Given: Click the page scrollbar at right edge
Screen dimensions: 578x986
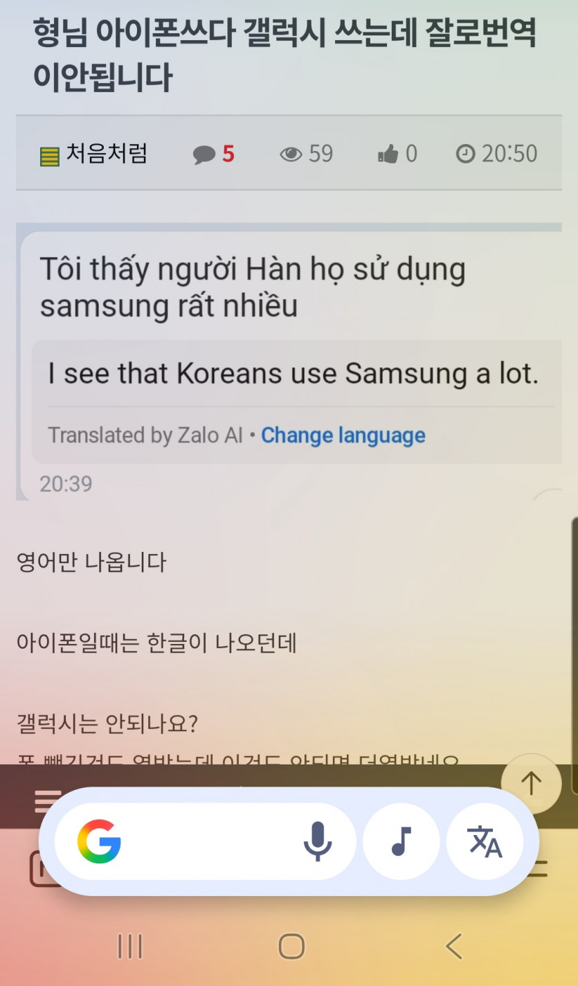Looking at the screenshot, I should point(575,655).
